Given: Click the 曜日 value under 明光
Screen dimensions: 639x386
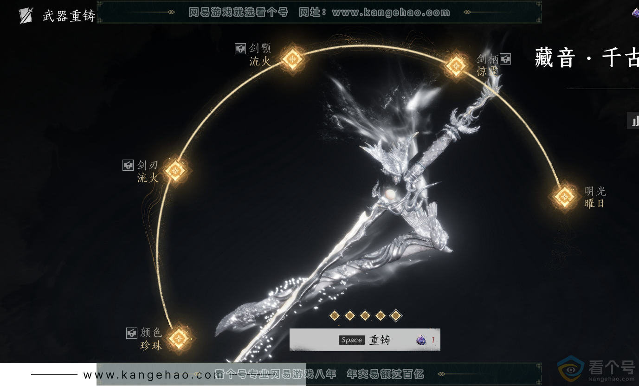Looking at the screenshot, I should pyautogui.click(x=595, y=203).
